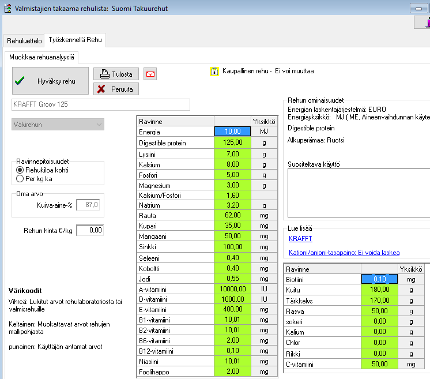The image size is (430, 379).
Task: Click the Kuitu value 180,00 cell
Action: (379, 290)
